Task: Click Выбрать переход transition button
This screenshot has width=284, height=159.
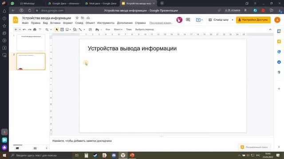Action: (145, 30)
